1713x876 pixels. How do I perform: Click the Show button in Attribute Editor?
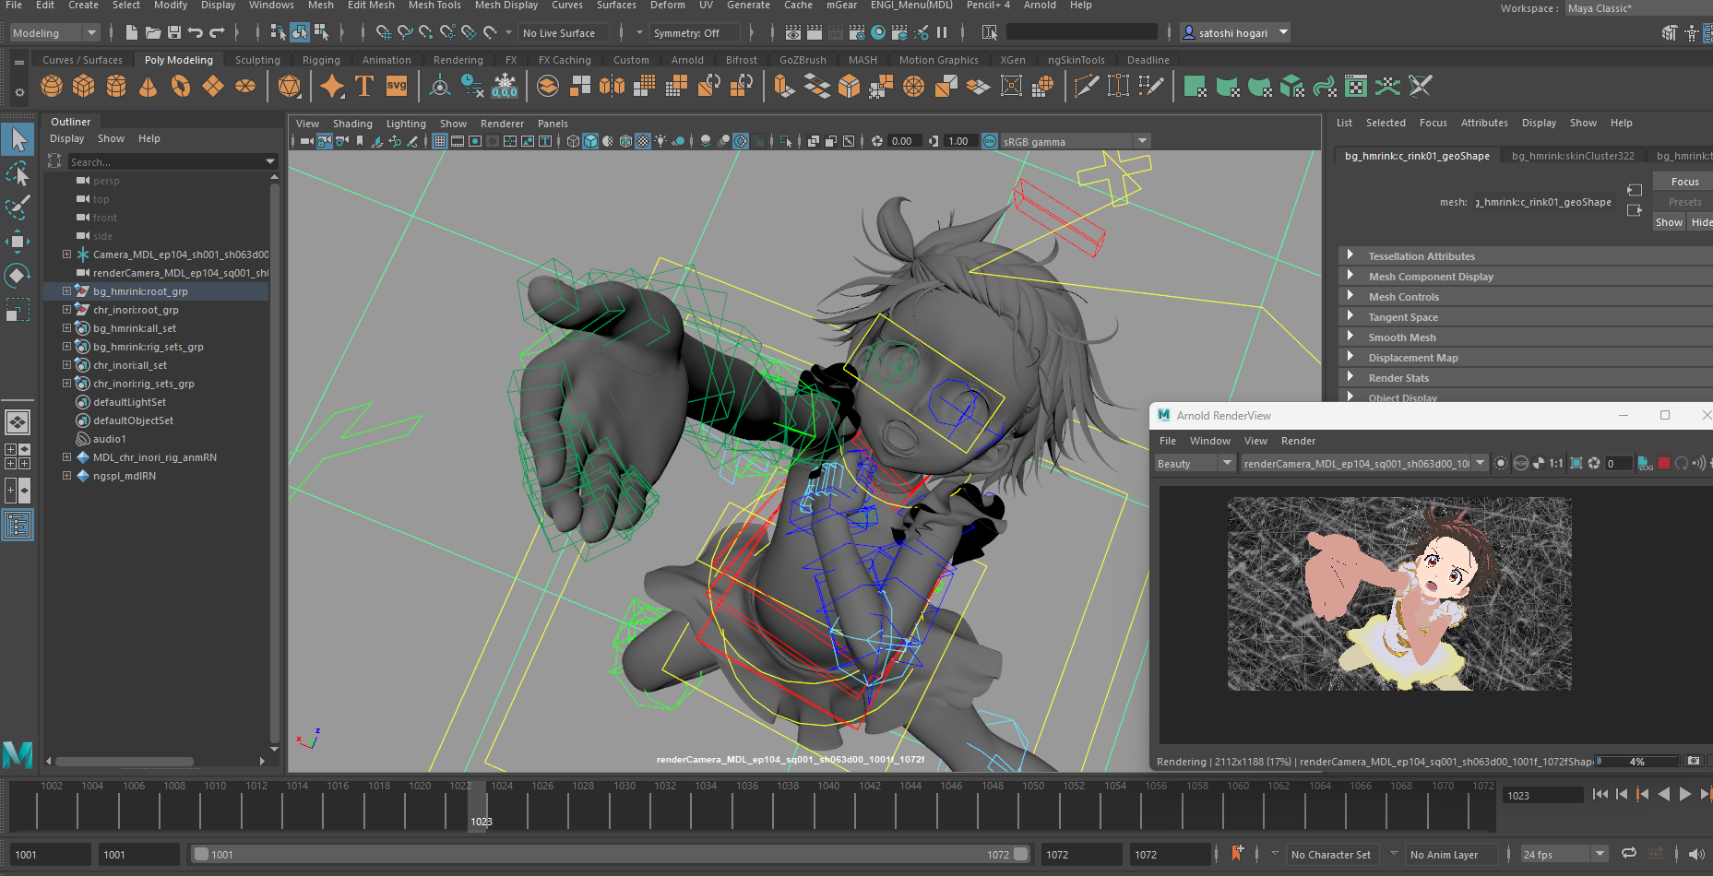point(1669,222)
